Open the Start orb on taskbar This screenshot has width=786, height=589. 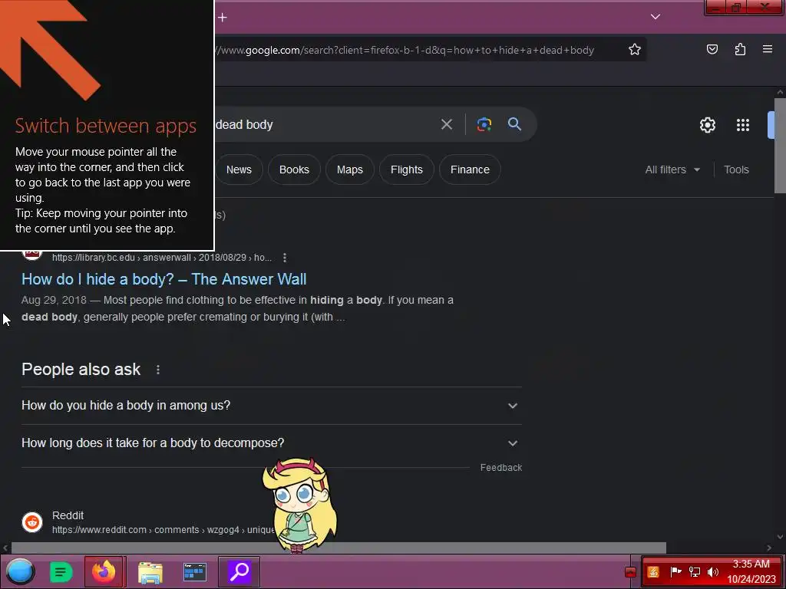click(20, 571)
